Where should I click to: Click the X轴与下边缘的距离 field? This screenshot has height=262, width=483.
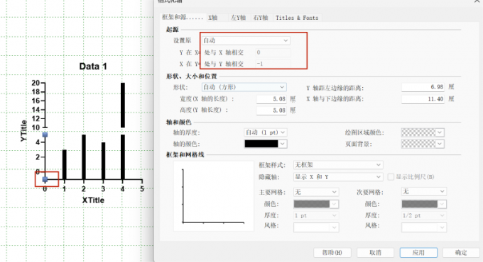[423, 99]
